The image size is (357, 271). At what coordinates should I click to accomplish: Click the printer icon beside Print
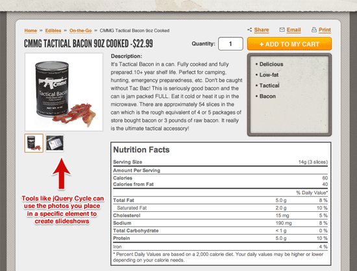click(x=314, y=30)
